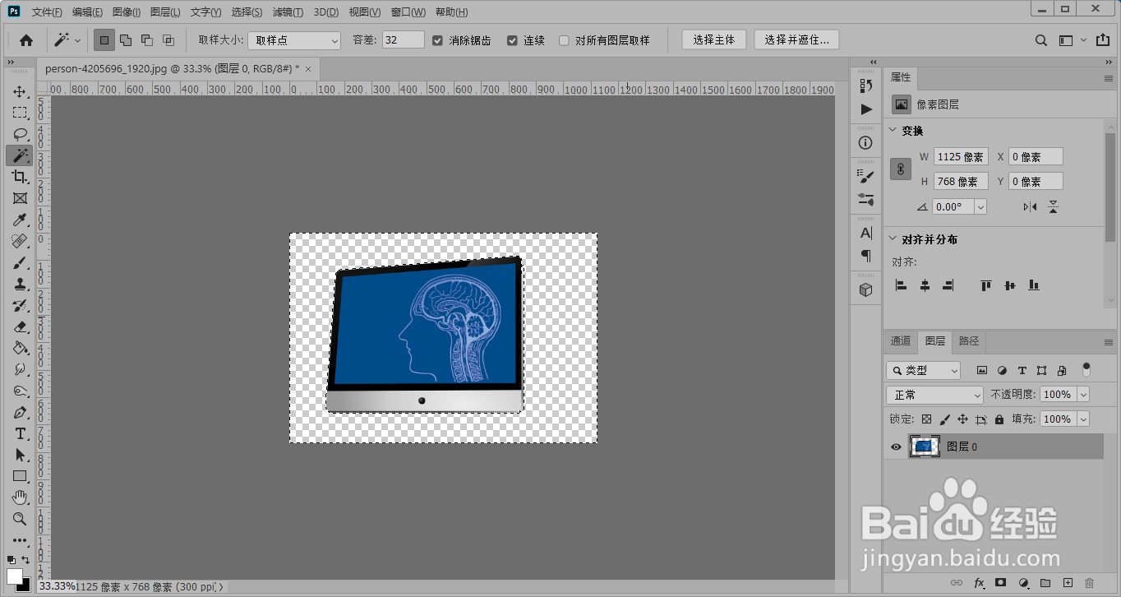Flip horizontally in transform properties

click(1030, 207)
